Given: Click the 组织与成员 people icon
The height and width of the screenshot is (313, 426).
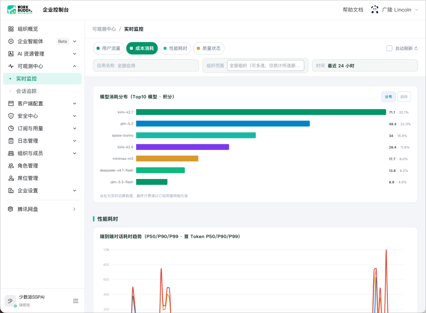Looking at the screenshot, I should tap(11, 153).
